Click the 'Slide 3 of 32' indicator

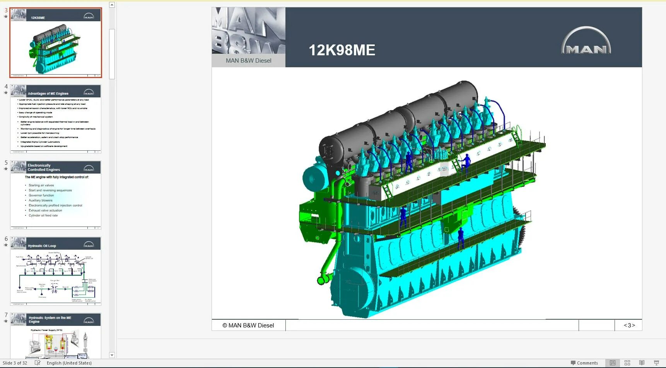(x=15, y=363)
